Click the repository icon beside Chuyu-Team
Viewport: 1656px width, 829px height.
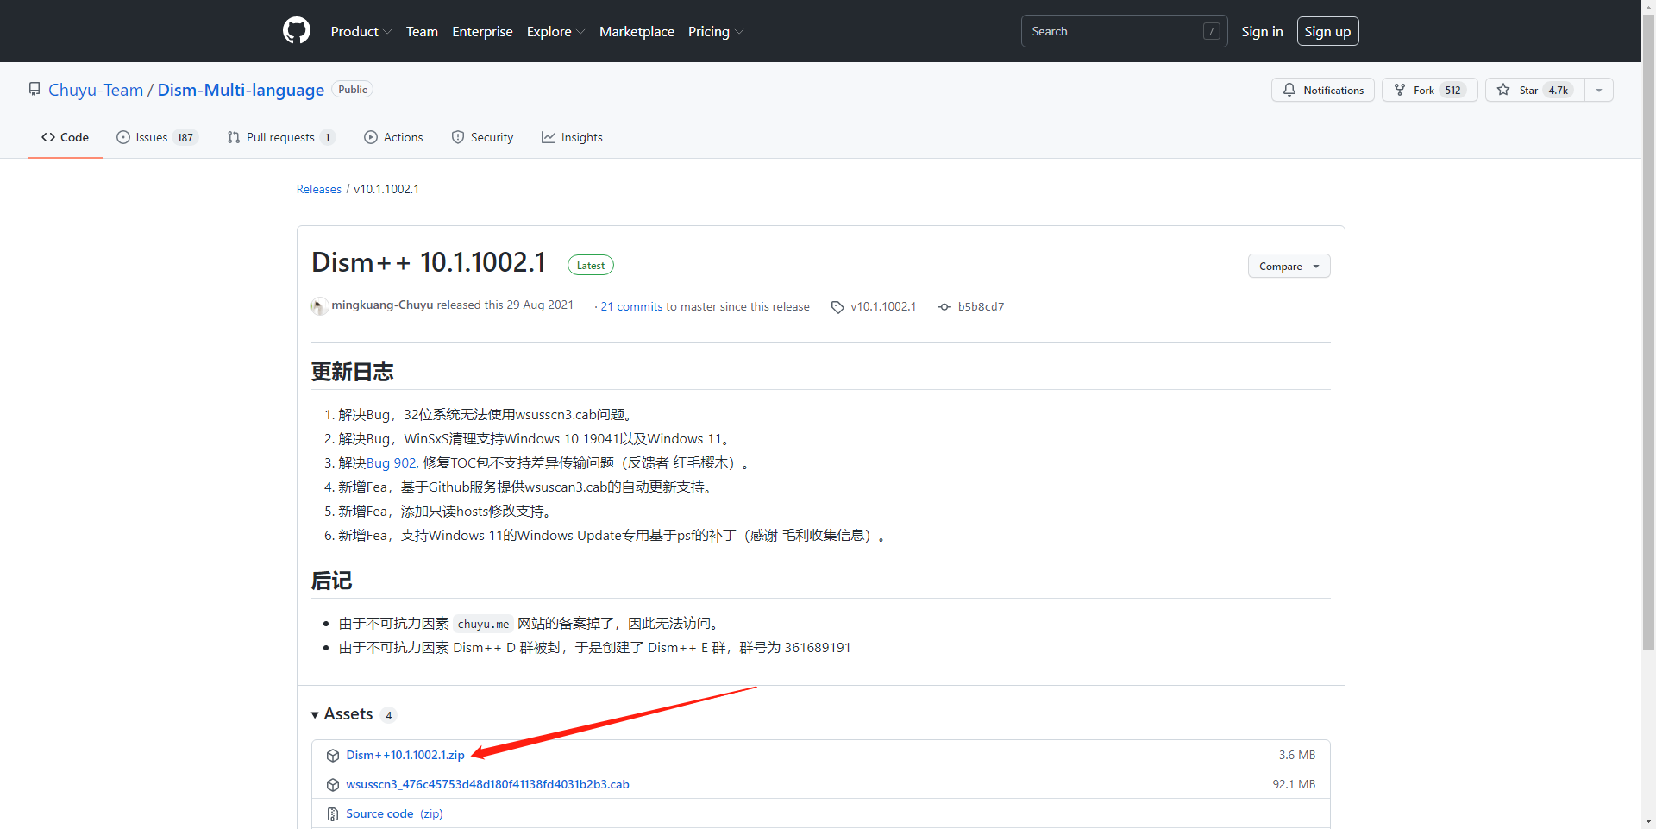34,89
